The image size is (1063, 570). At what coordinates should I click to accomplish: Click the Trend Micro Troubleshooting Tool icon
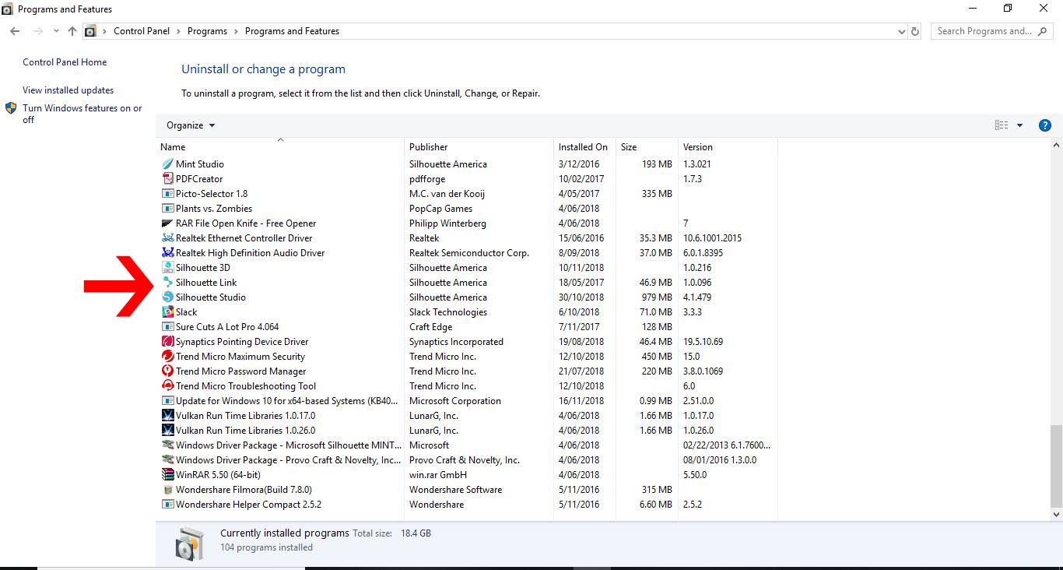tap(167, 386)
